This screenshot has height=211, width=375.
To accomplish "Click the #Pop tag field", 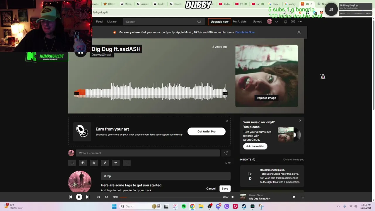I will point(166,176).
